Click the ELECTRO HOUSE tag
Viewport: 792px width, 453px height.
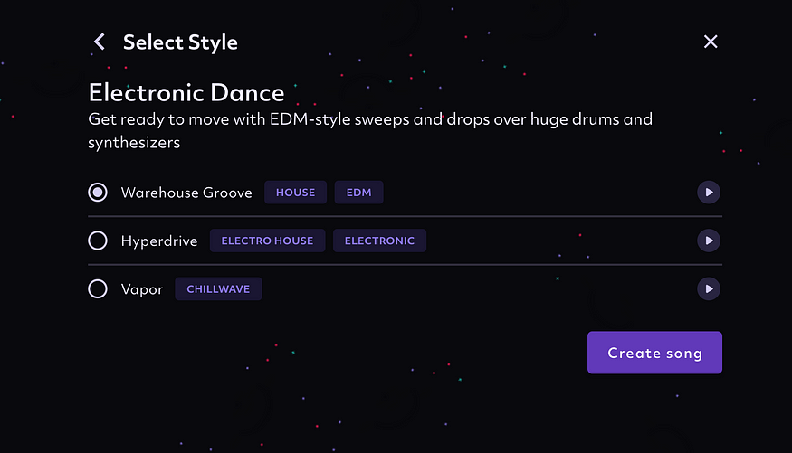pyautogui.click(x=267, y=241)
